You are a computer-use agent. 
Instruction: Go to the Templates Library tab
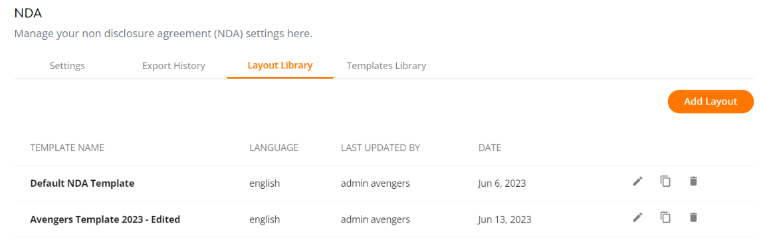click(386, 66)
